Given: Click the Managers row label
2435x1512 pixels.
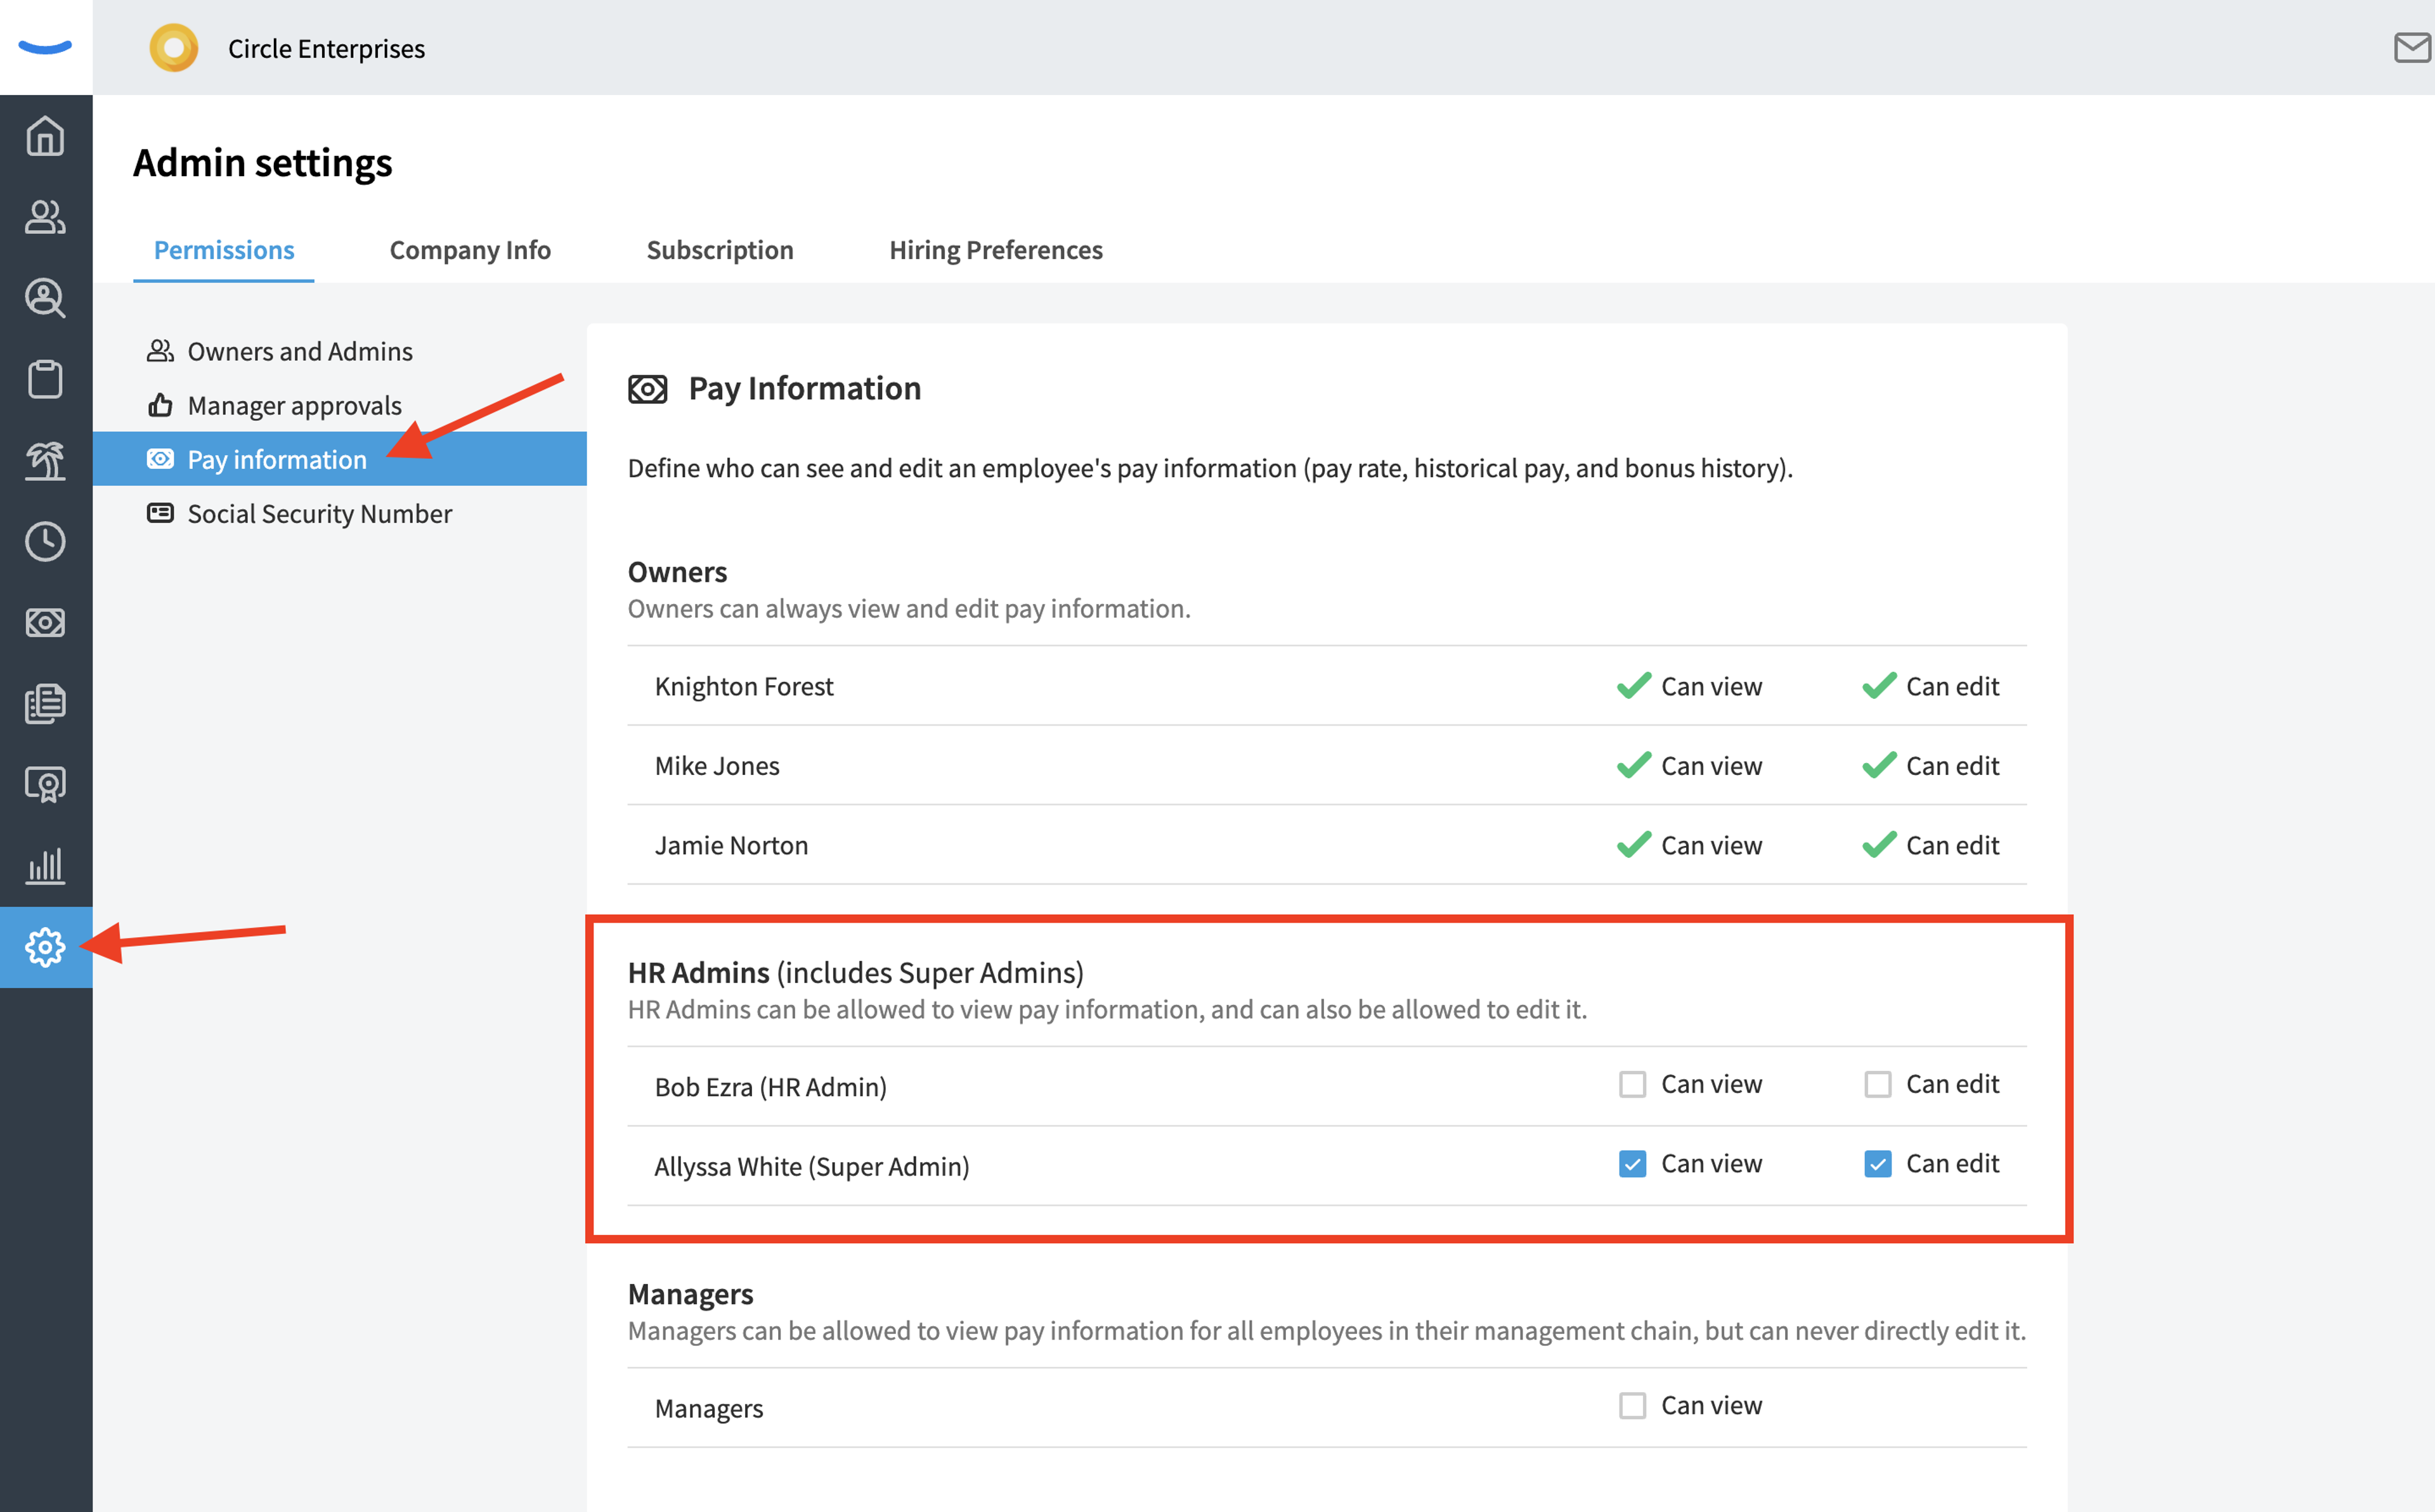Looking at the screenshot, I should 710,1409.
